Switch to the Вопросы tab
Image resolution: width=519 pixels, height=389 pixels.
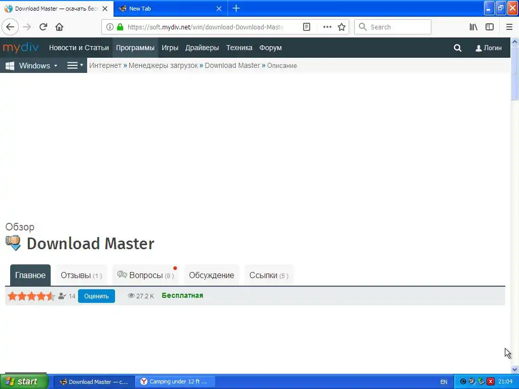(x=145, y=275)
